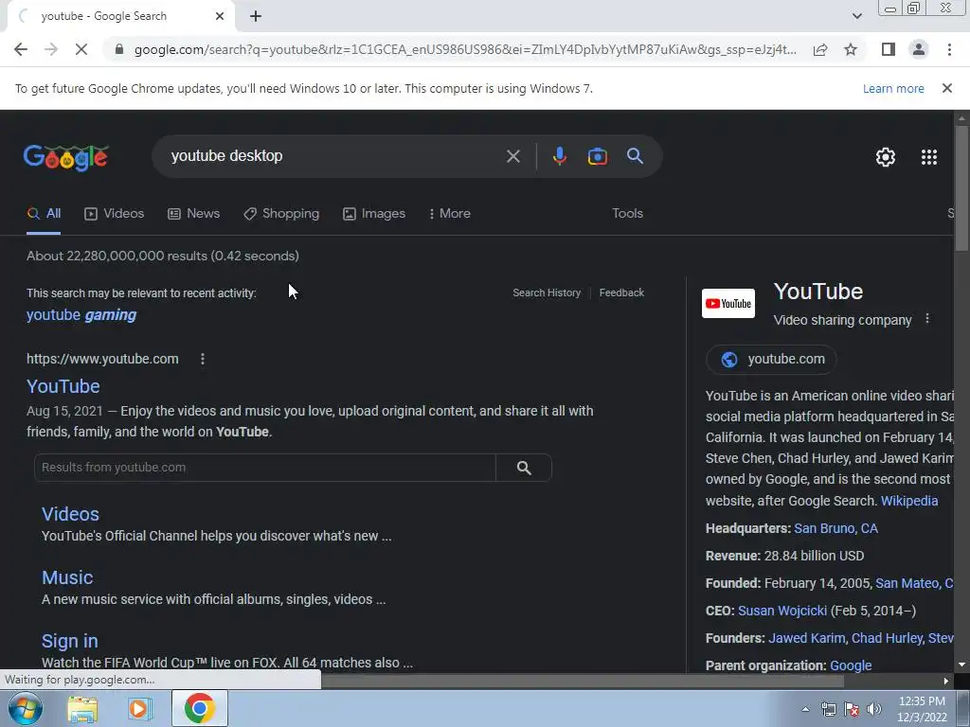Click the scroll down arrow
The width and height of the screenshot is (970, 727).
tap(961, 665)
